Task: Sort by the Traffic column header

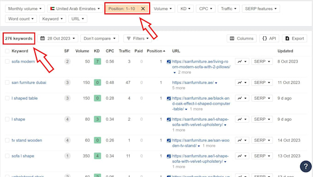Action: click(x=125, y=51)
